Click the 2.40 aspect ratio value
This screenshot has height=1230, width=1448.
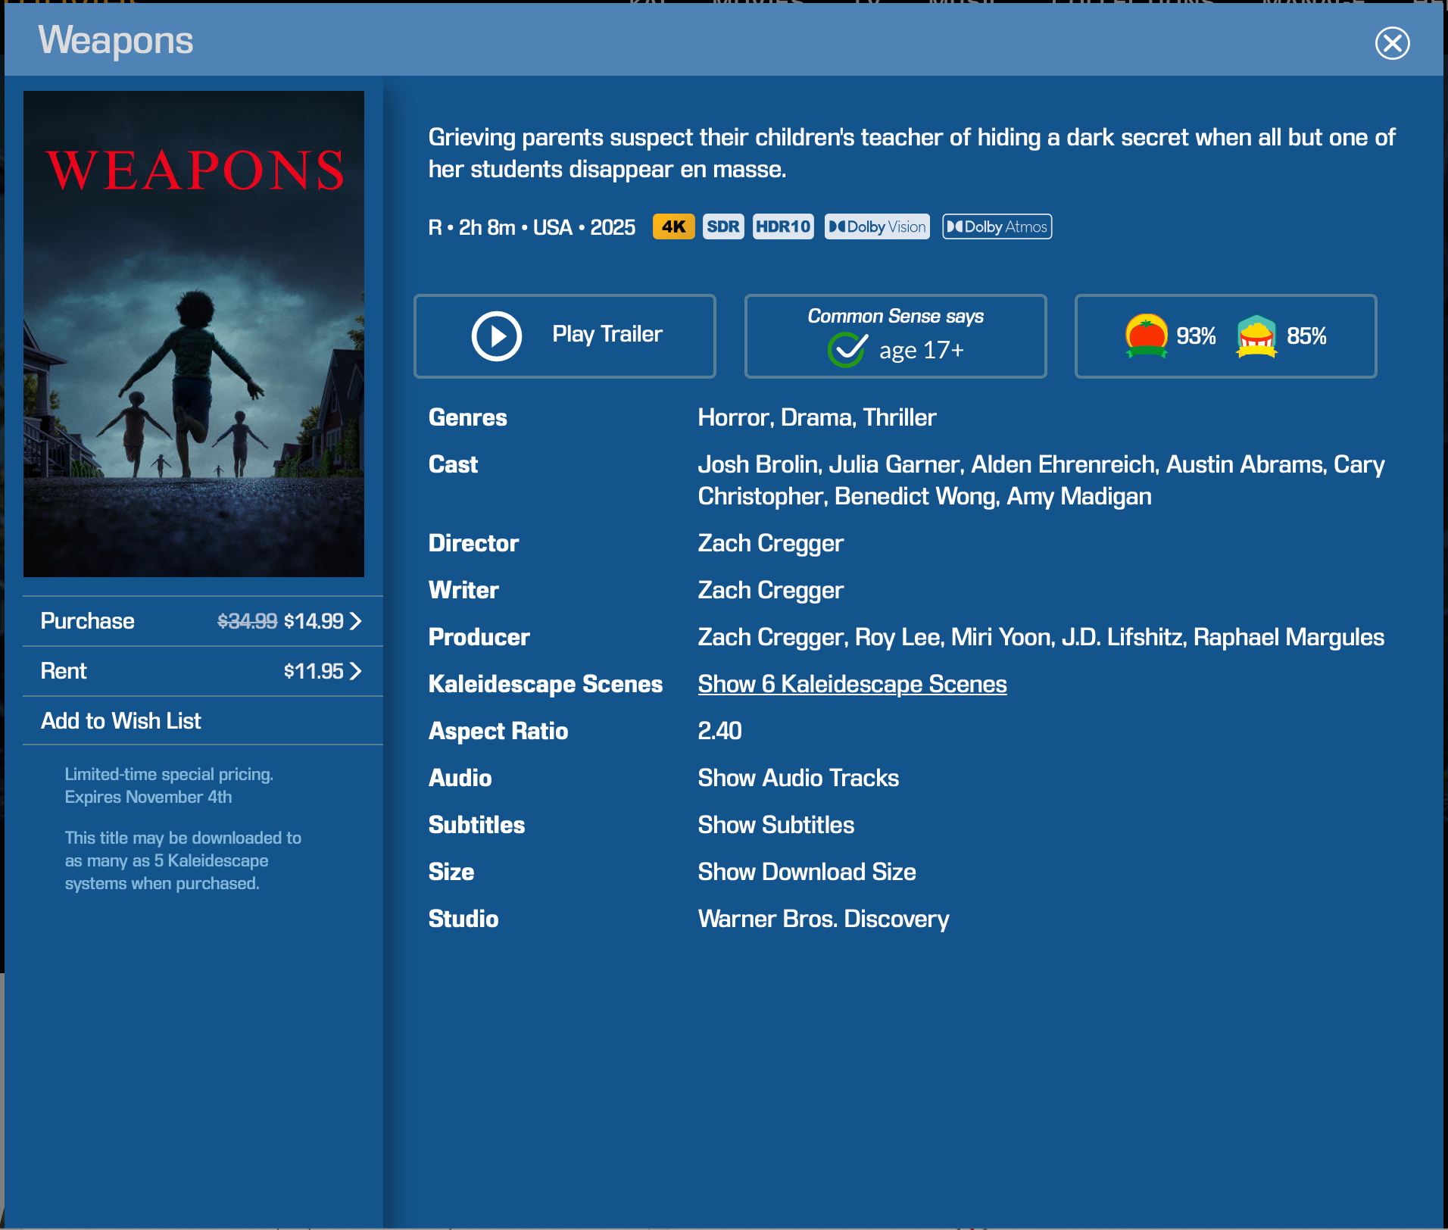pyautogui.click(x=719, y=731)
